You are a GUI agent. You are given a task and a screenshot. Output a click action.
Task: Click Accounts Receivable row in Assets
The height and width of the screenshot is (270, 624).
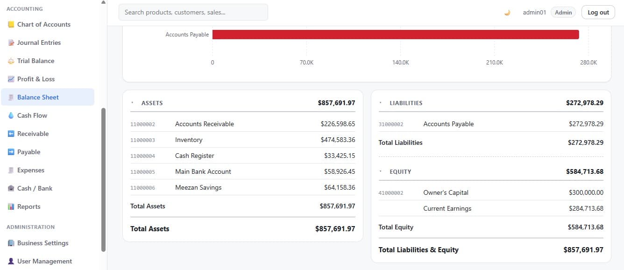pos(243,124)
